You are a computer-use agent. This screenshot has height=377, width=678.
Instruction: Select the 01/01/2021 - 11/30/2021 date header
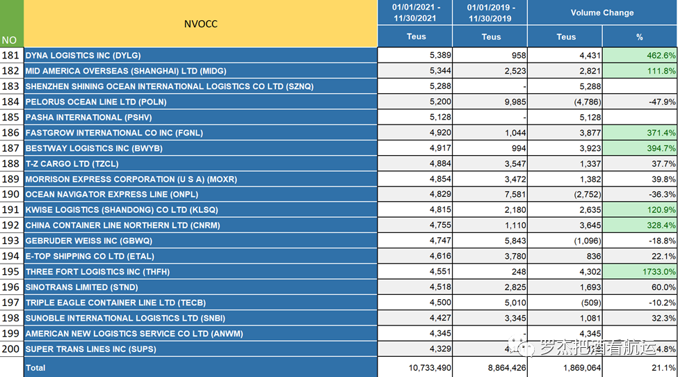(414, 13)
